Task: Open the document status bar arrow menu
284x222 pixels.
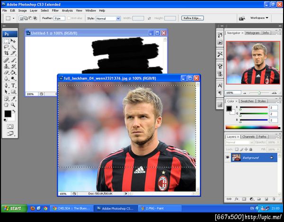Action: coord(126,194)
